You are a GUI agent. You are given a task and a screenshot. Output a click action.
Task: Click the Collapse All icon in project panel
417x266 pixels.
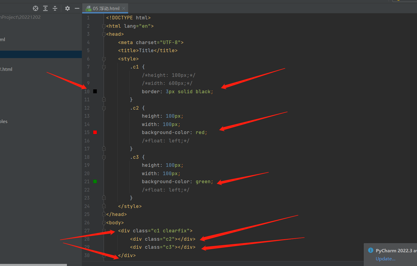tap(55, 8)
